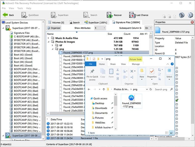Open the Subsequent Column dropdown set to On

pos(148,28)
